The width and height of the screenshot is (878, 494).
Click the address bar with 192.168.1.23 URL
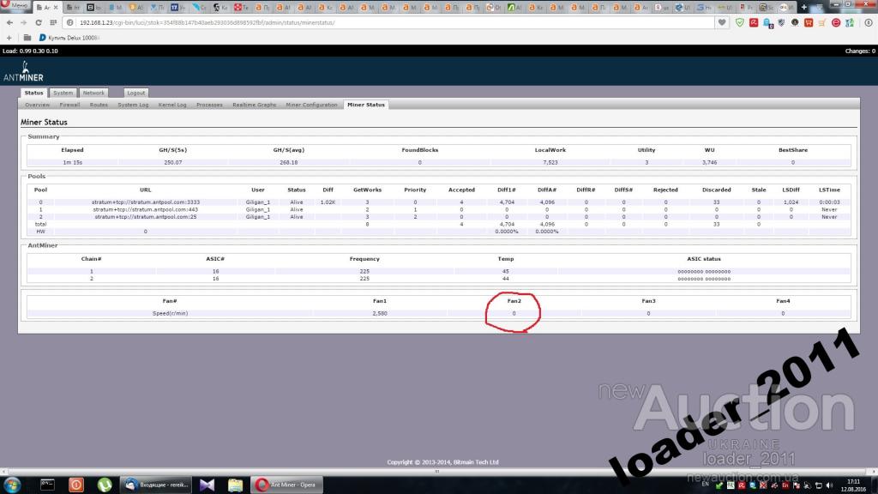[x=387, y=23]
